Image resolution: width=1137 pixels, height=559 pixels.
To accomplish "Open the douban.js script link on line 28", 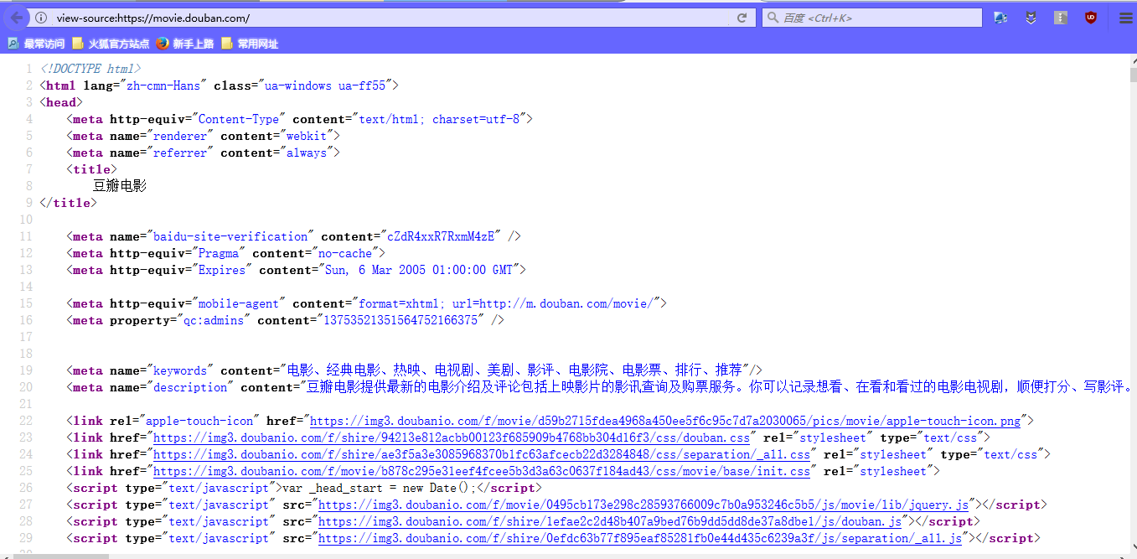I will (610, 522).
